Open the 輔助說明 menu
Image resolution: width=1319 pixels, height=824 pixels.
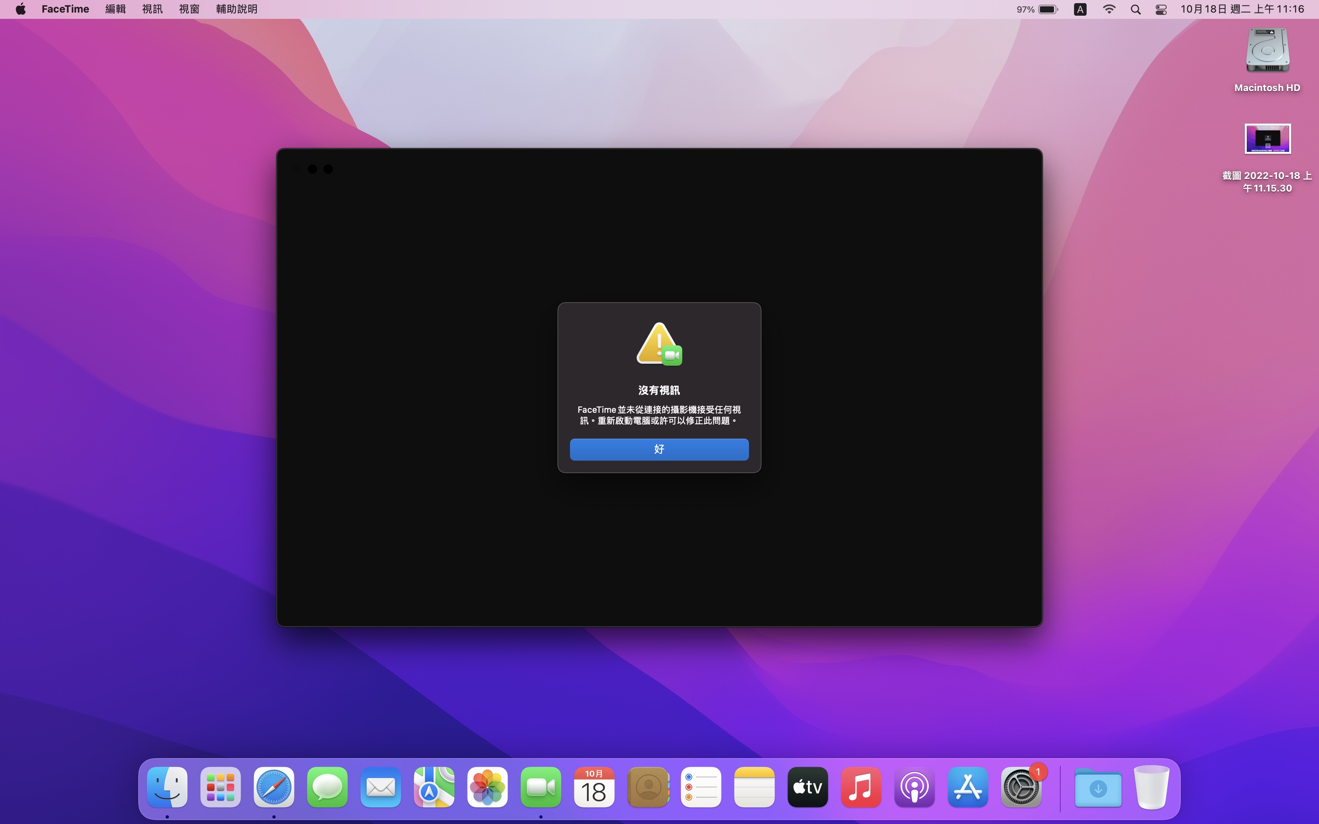tap(237, 9)
